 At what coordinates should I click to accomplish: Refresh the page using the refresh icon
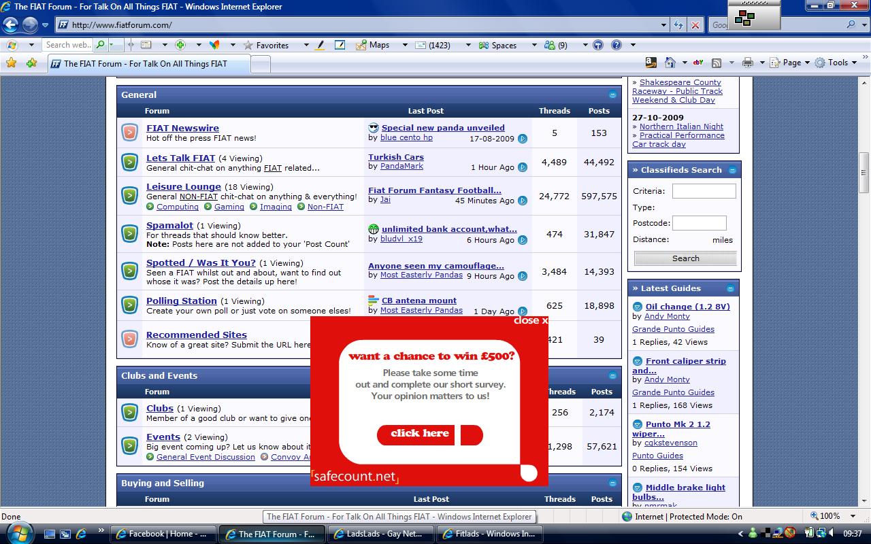pos(678,25)
